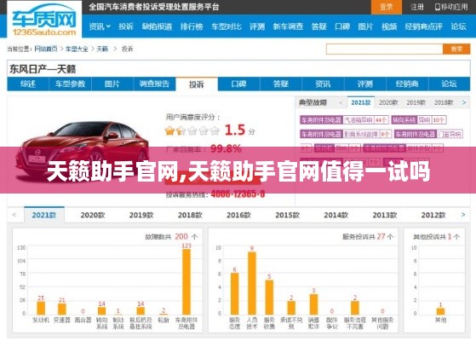Switch to the 资讯 tab under 东风日产—天籁
The image size is (476, 341).
pos(323,84)
